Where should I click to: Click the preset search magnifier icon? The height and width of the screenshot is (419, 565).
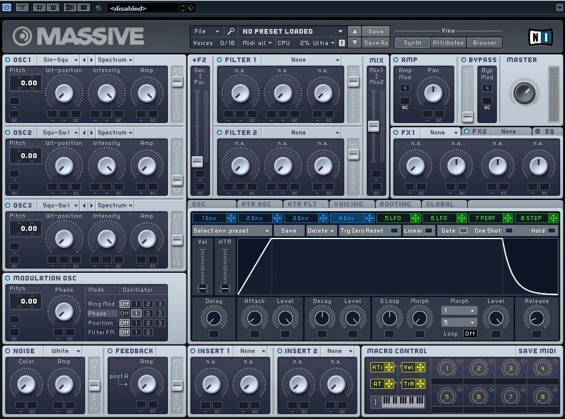pos(231,31)
